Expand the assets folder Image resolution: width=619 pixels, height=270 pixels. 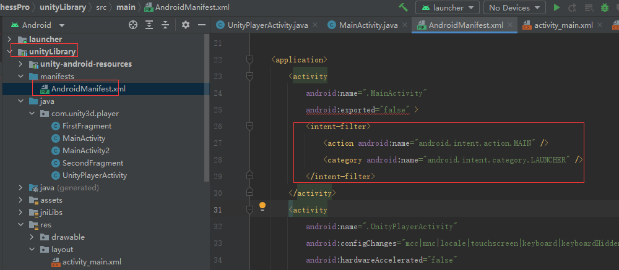tap(20, 200)
